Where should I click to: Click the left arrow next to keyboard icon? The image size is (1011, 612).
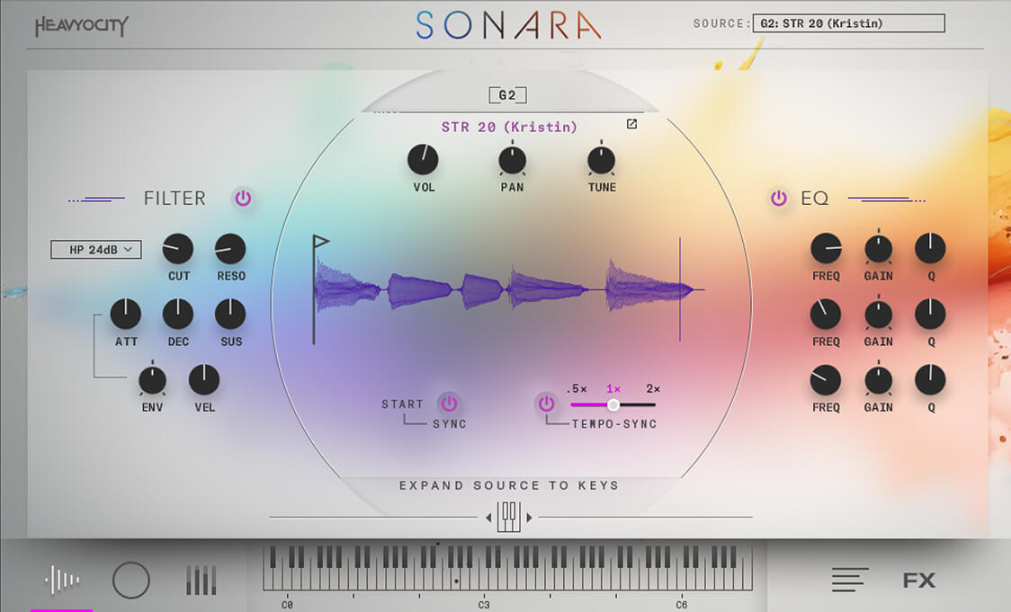pos(488,518)
